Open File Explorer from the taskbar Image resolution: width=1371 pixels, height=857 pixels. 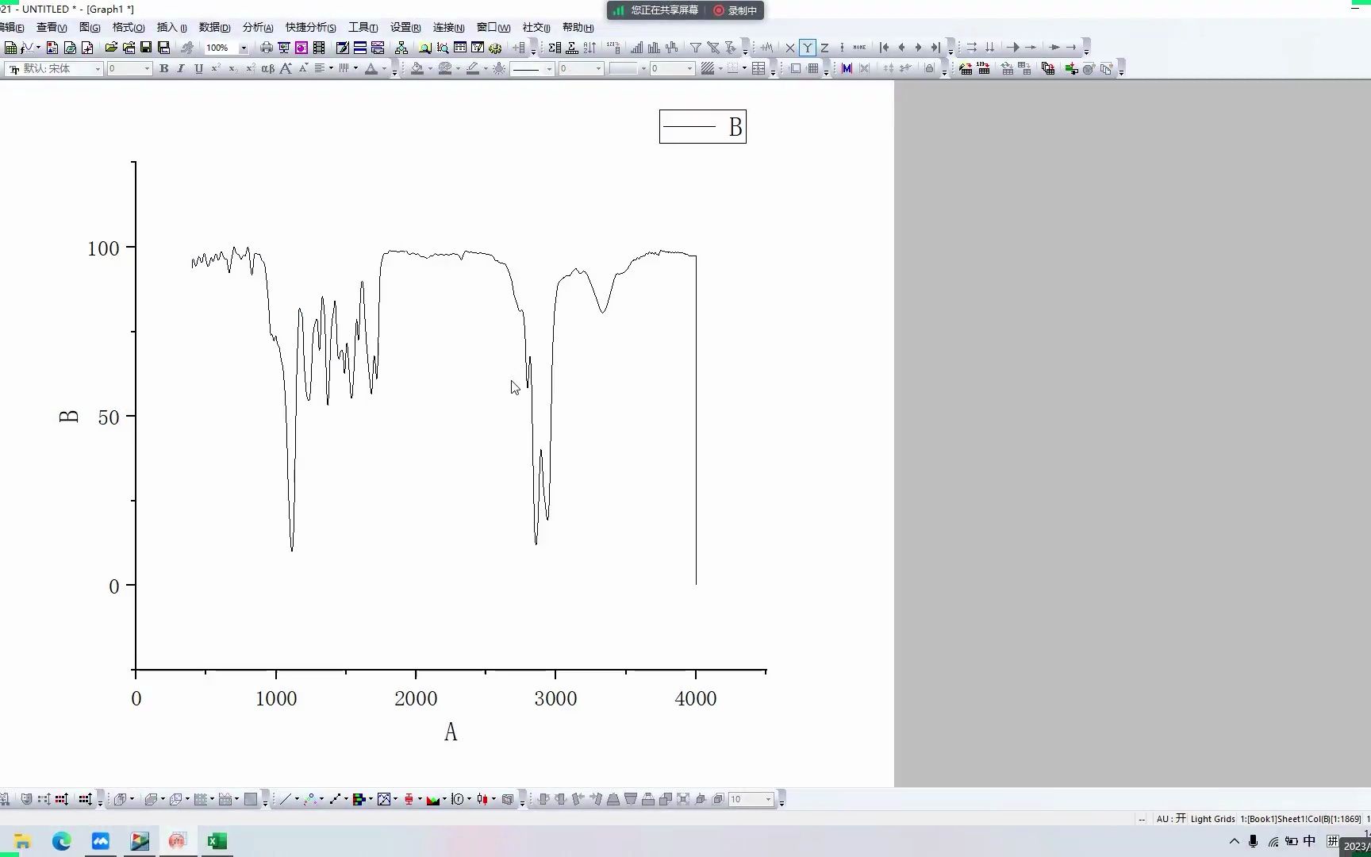[x=22, y=841]
